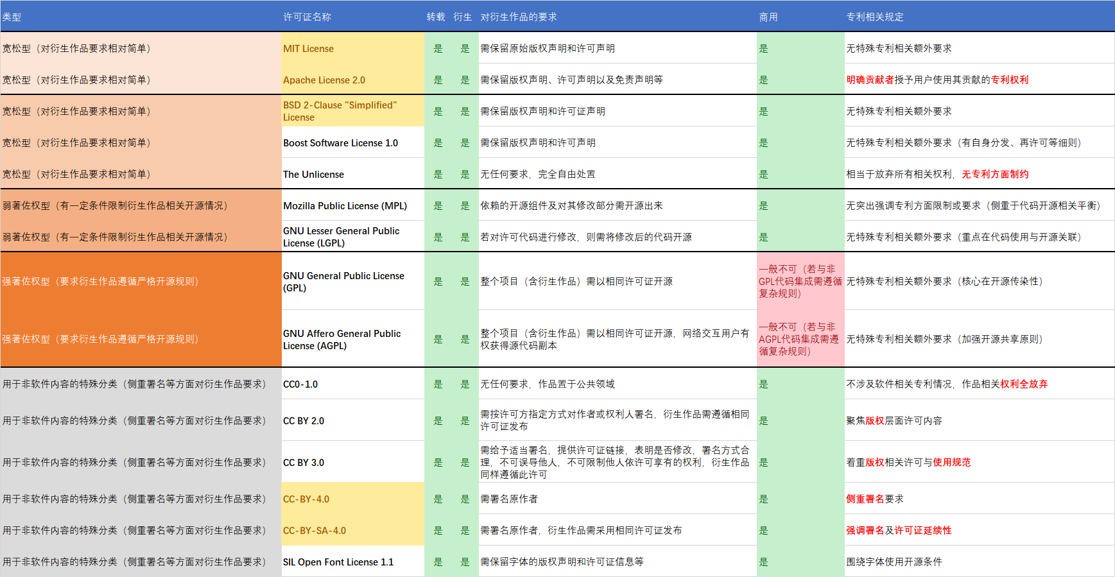Select 明确贡献者授予用户使用其贡献的专利权利 cell
Viewport: 1115px width, 577px height.
(980, 79)
